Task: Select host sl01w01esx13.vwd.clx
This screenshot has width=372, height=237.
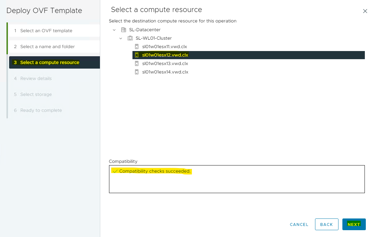Action: tap(165, 63)
